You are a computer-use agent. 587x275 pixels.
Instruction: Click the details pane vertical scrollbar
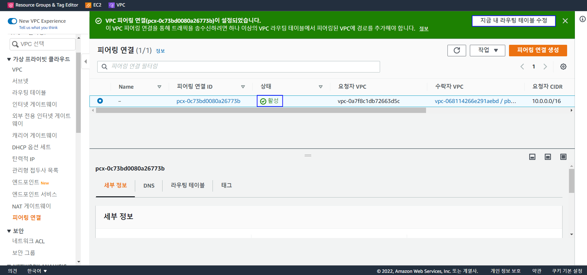(571, 181)
